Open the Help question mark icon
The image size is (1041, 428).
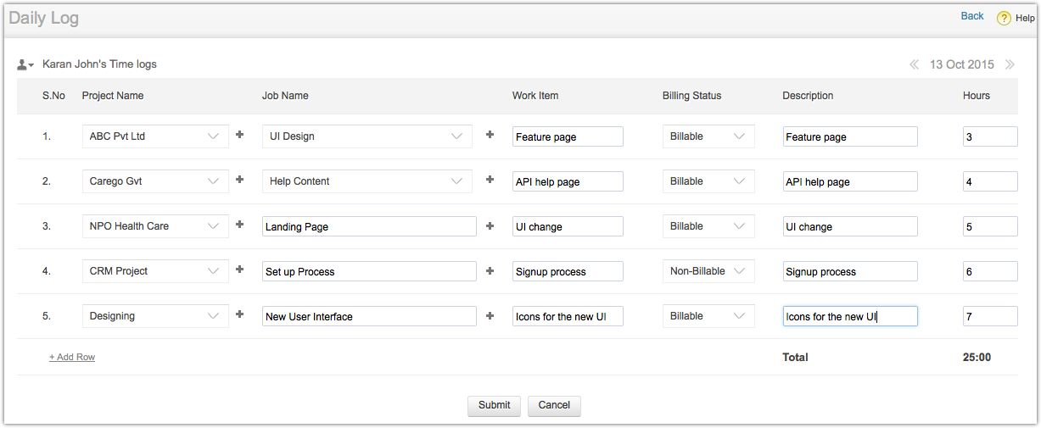tap(1004, 18)
